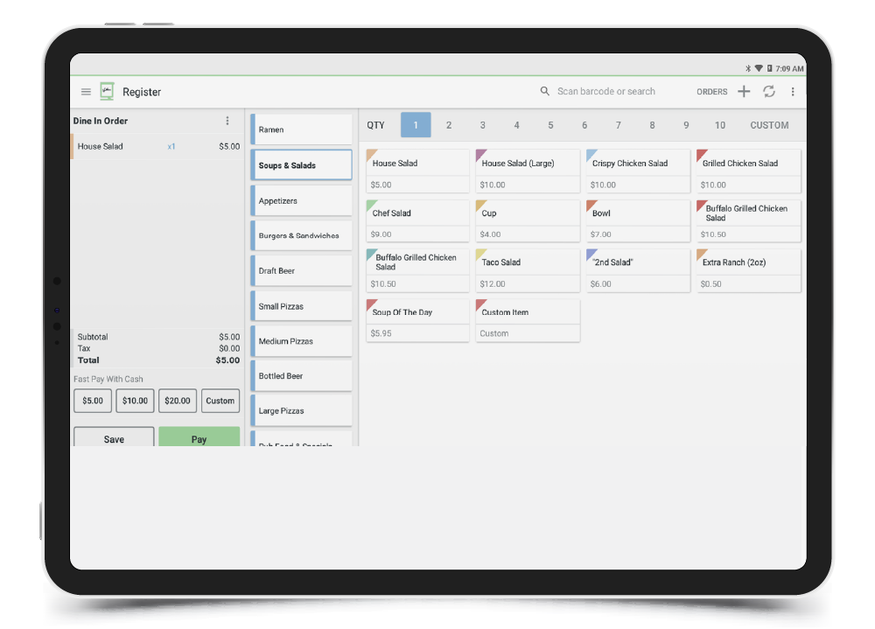The width and height of the screenshot is (875, 629).
Task: Tap the Wi-Fi status bar icon
Action: pos(759,68)
